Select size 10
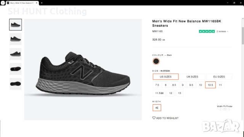Screen dimensions: 244x137 coord(201,85)
